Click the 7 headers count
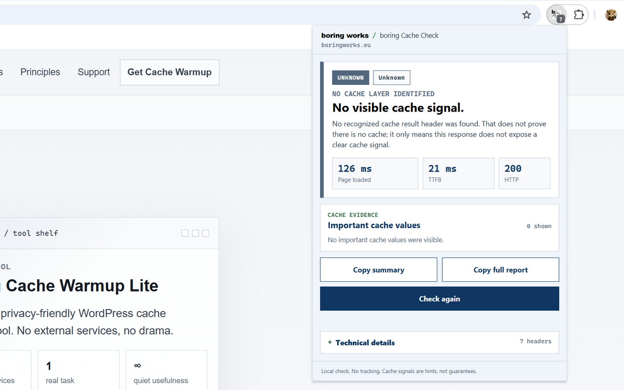Image resolution: width=624 pixels, height=390 pixels. click(x=536, y=341)
